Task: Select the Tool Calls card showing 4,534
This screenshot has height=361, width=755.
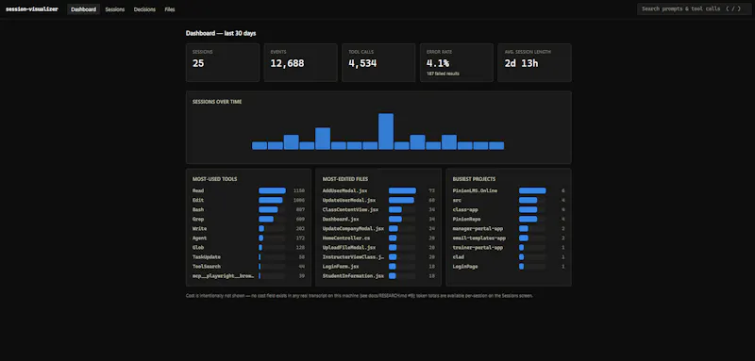Action: (x=378, y=62)
